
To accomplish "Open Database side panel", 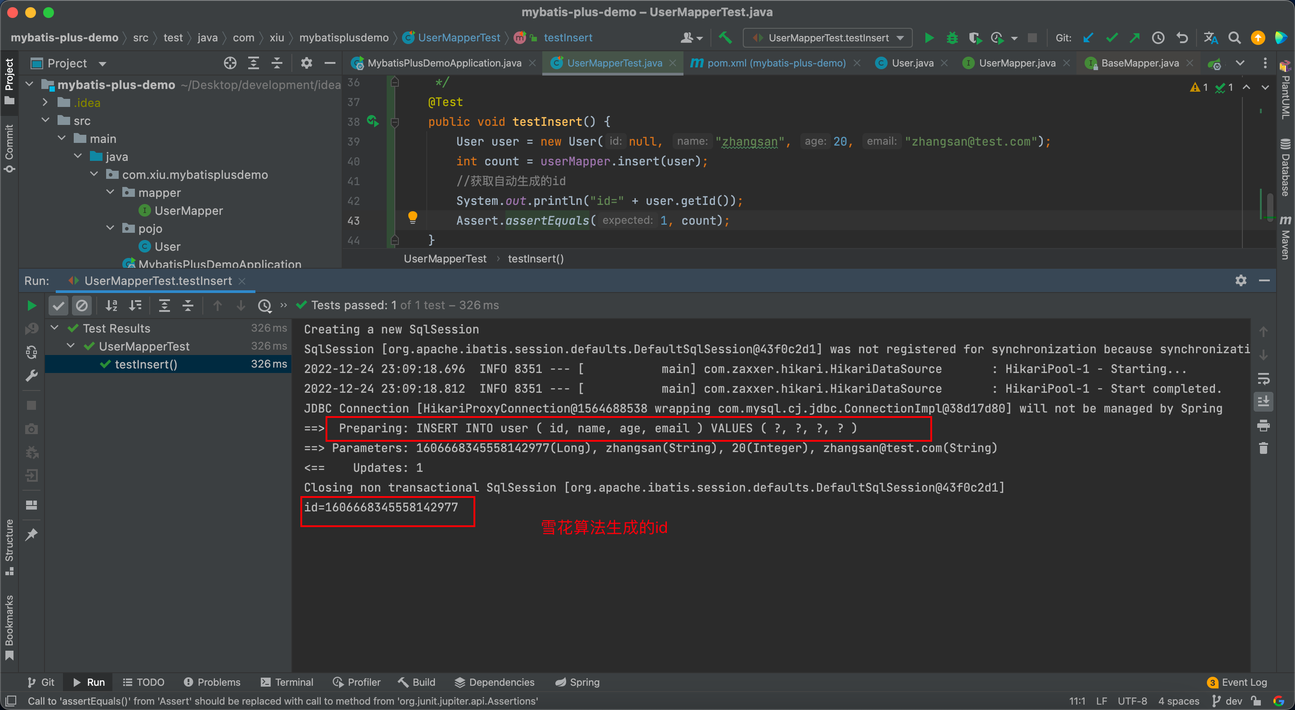I will [x=1285, y=167].
